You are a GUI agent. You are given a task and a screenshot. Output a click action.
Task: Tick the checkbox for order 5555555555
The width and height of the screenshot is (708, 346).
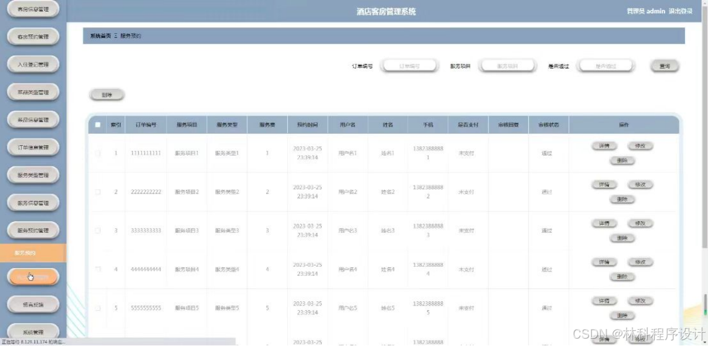point(97,308)
